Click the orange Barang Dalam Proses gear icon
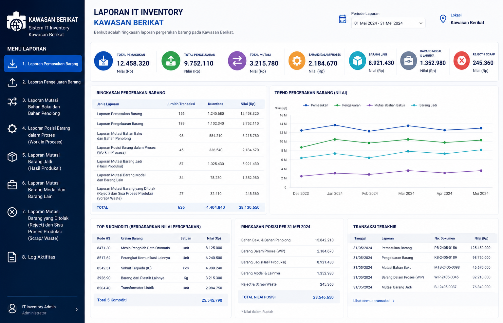The width and height of the screenshot is (503, 323). pos(297,61)
